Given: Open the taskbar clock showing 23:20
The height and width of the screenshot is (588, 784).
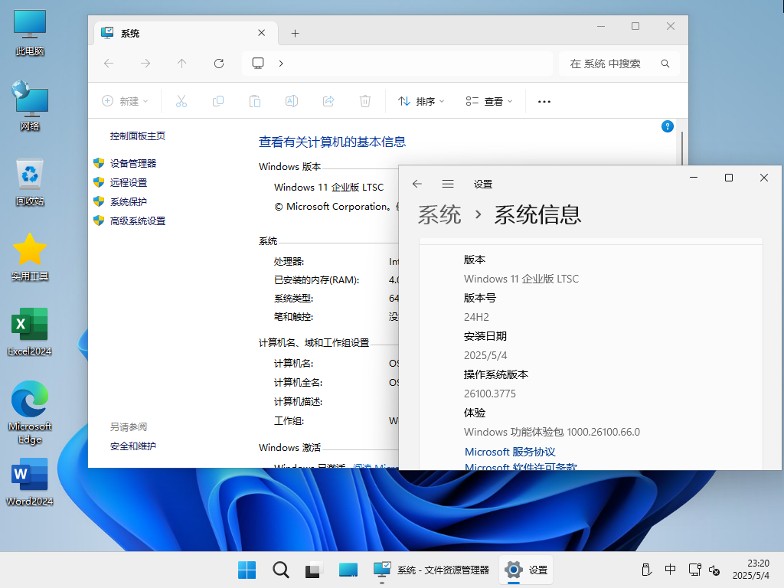Looking at the screenshot, I should tap(751, 570).
